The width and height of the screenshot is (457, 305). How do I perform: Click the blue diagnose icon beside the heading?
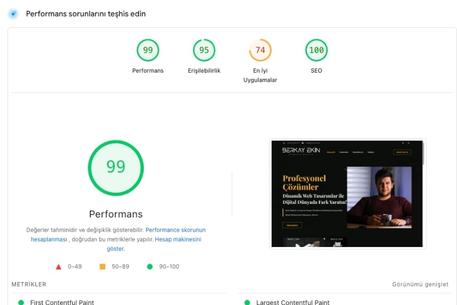pyautogui.click(x=13, y=14)
